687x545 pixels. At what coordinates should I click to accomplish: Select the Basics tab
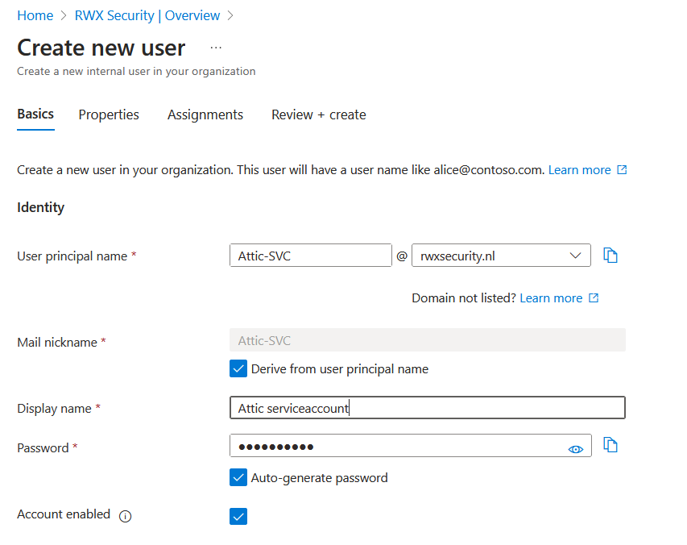point(35,114)
